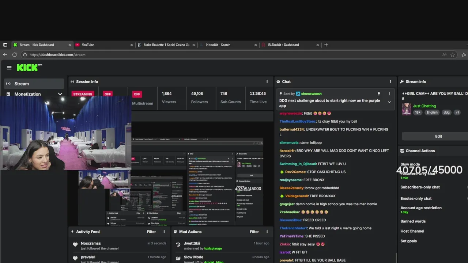Click the heart icon beside prevale1
This screenshot has width=468, height=263.
75,258
